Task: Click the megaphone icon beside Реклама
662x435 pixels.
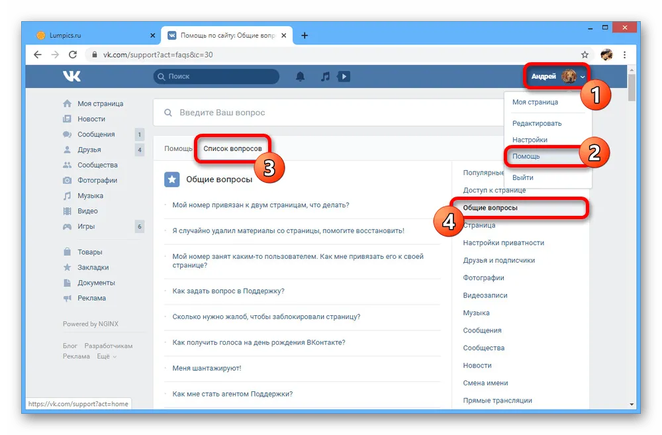Action: [67, 298]
